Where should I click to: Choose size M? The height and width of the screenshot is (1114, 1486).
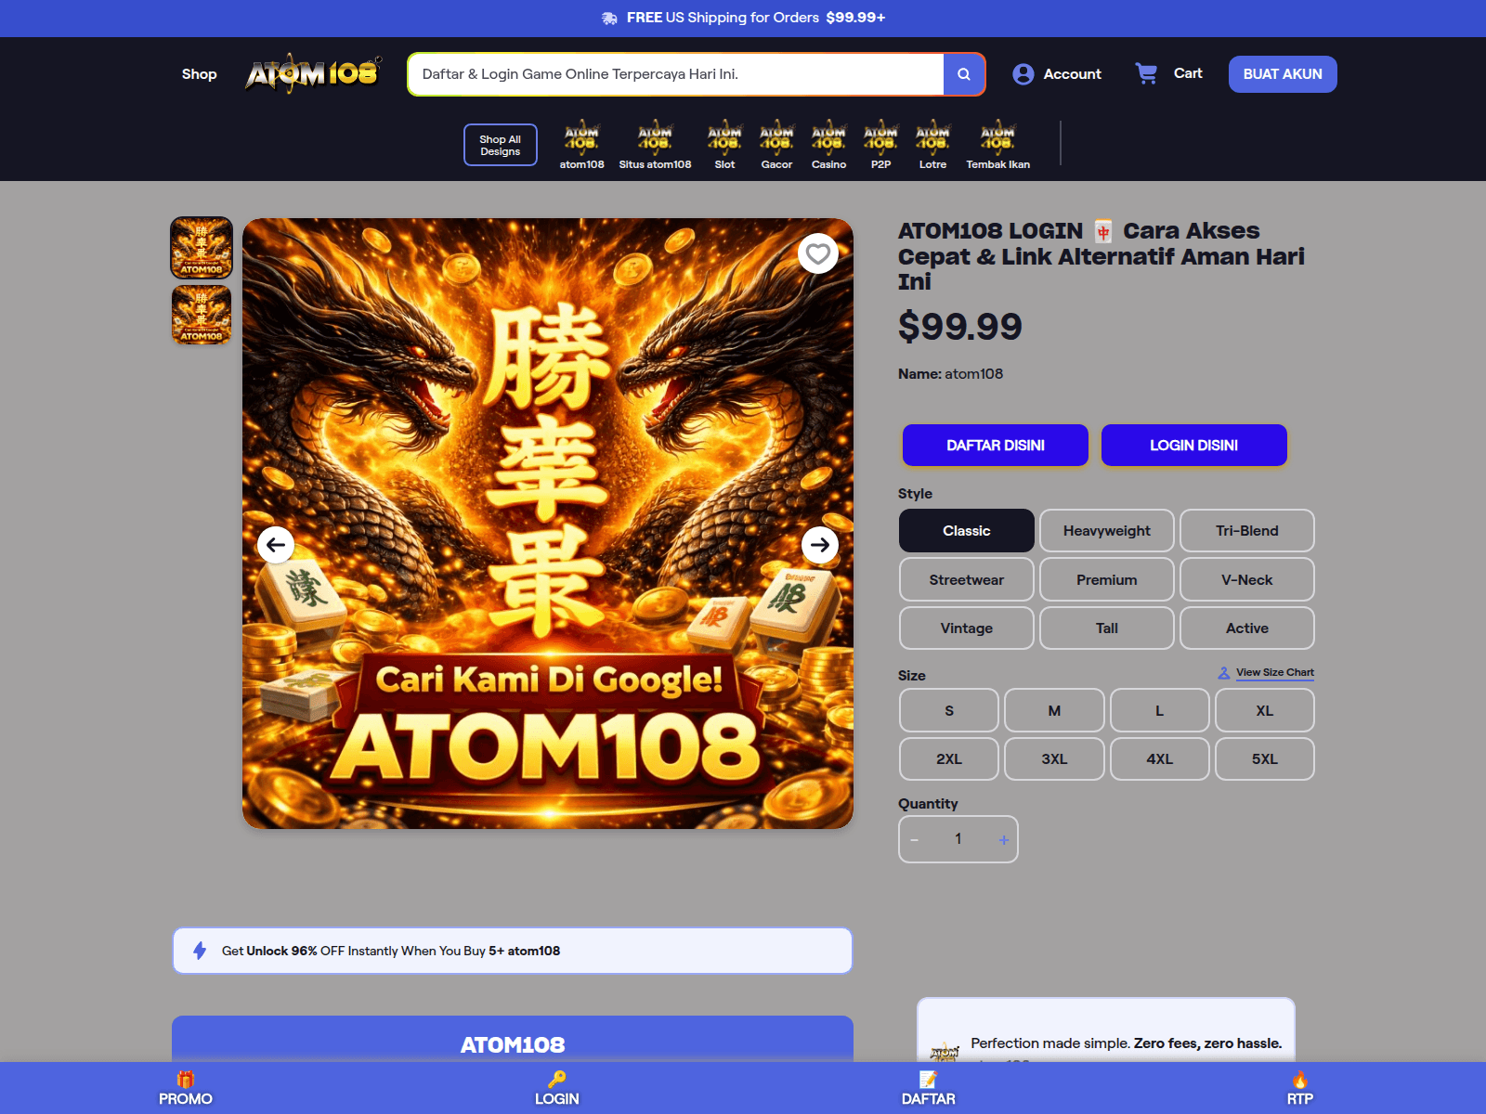[x=1054, y=710]
